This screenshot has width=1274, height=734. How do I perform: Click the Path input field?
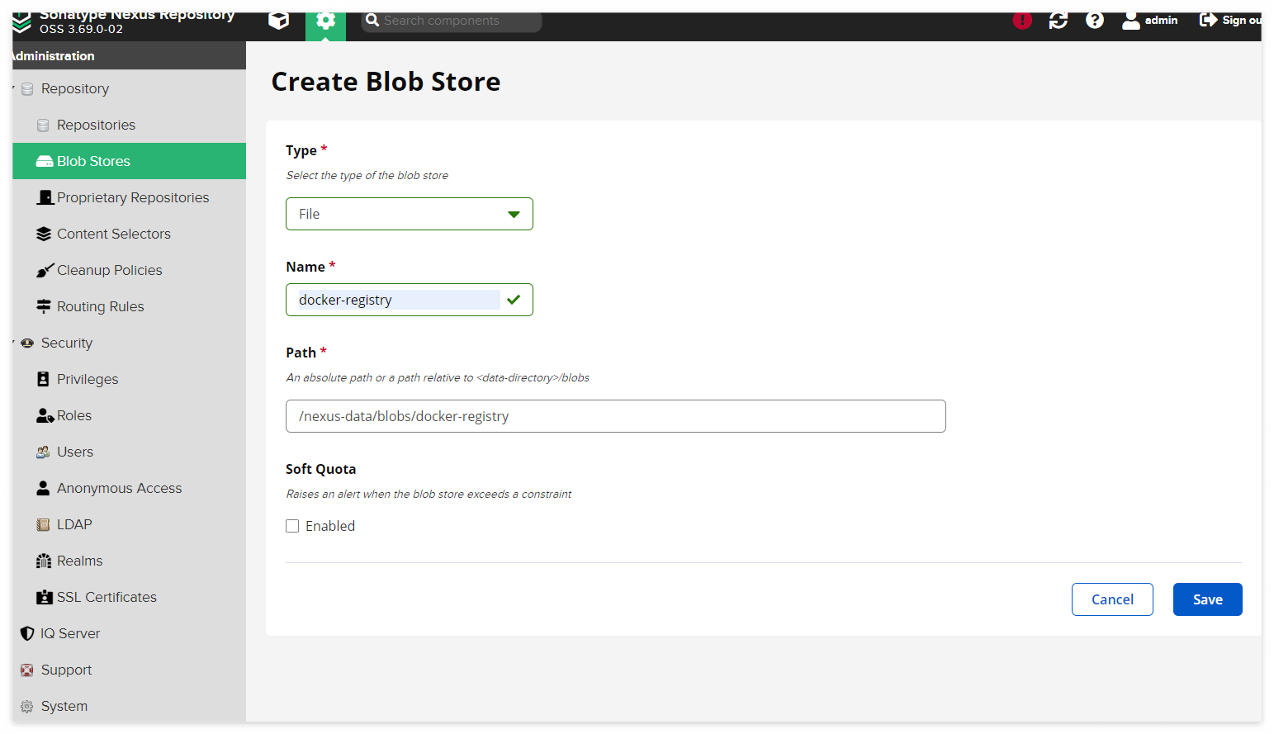(x=616, y=416)
